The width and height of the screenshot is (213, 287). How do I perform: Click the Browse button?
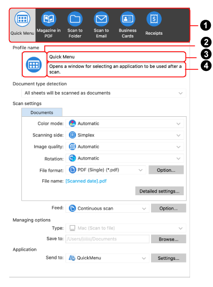point(169,239)
